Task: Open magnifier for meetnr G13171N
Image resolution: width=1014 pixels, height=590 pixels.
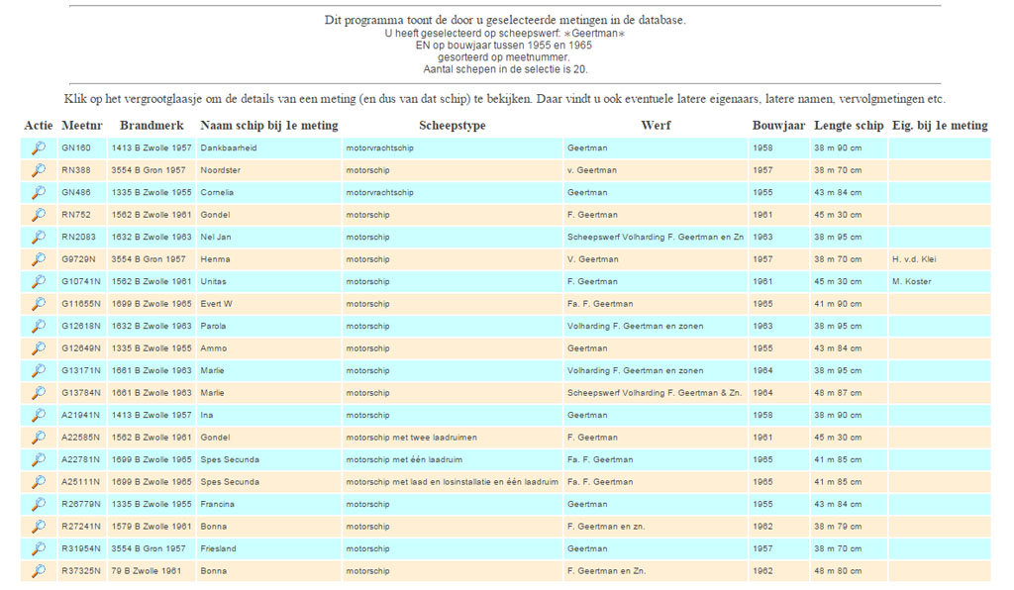Action: click(x=38, y=371)
